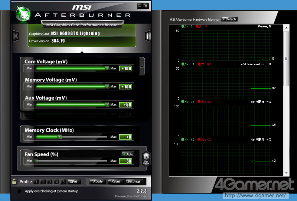Click the Powered by RivaTuner text
This screenshot has height=201, width=297.
[131, 196]
